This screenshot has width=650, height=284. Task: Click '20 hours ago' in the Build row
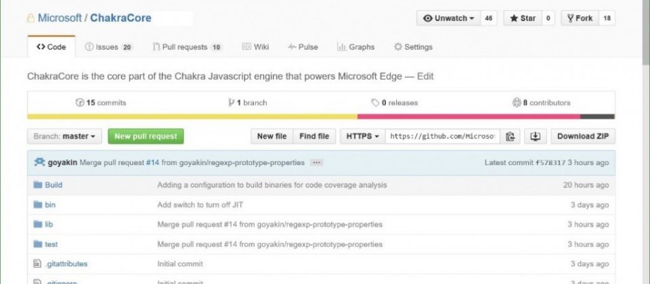click(586, 185)
